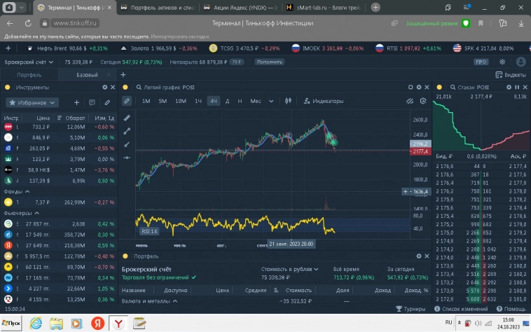Open the Помощь help link

(x=511, y=309)
